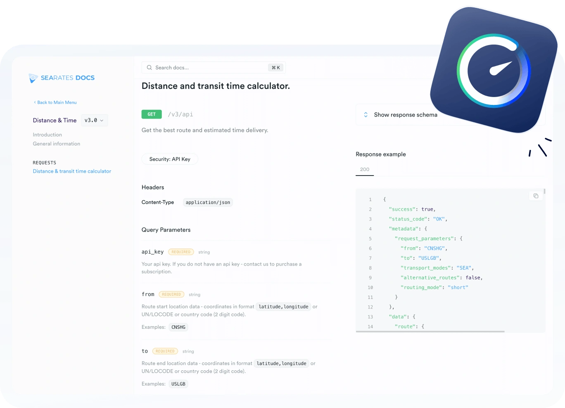Copy the response example code
The height and width of the screenshot is (408, 565).
coord(536,196)
